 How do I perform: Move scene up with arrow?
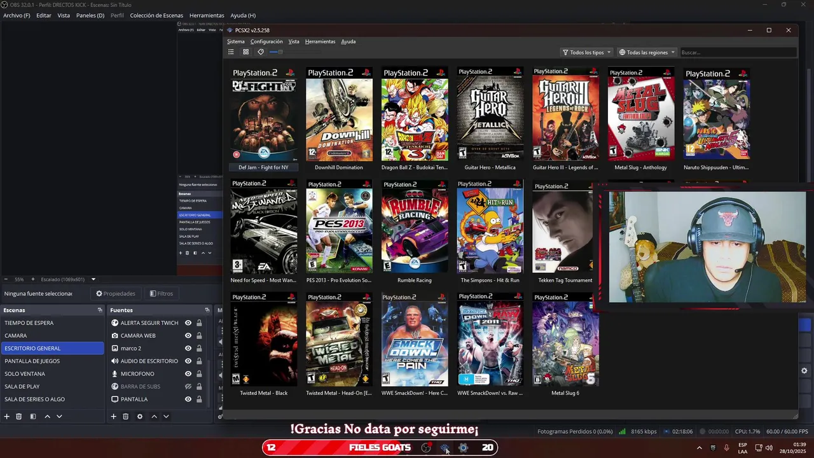47,417
